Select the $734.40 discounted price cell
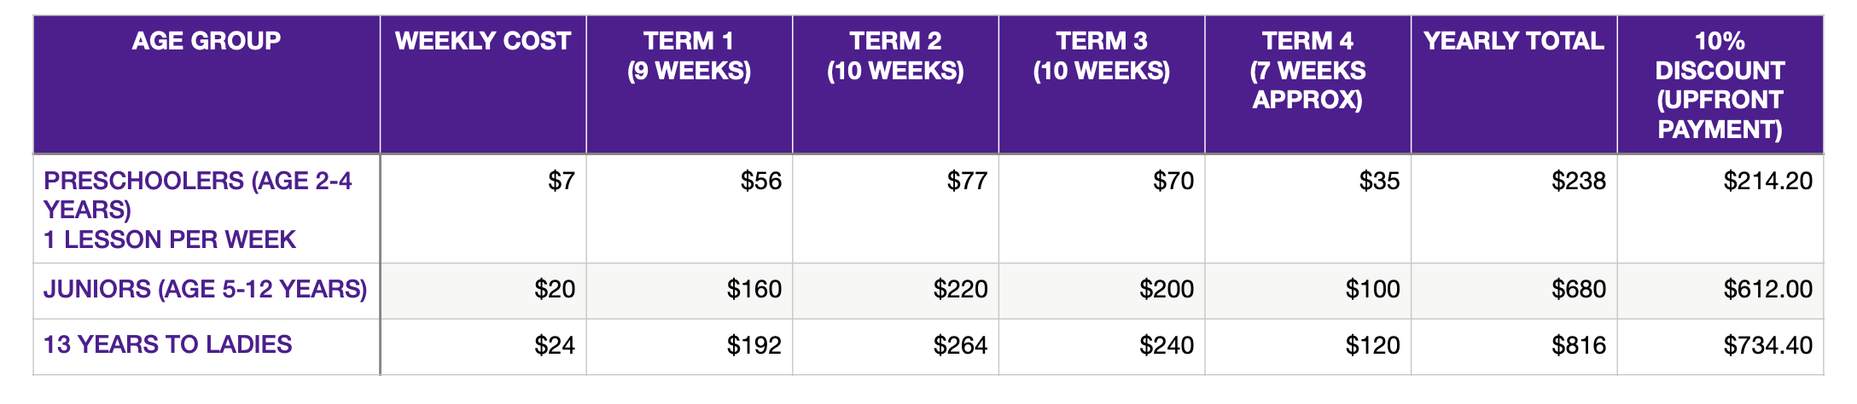The width and height of the screenshot is (1857, 404). tap(1720, 347)
